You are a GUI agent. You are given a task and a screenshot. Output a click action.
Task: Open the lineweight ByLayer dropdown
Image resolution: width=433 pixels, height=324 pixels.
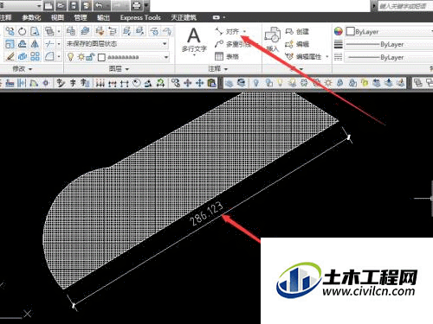click(x=389, y=44)
